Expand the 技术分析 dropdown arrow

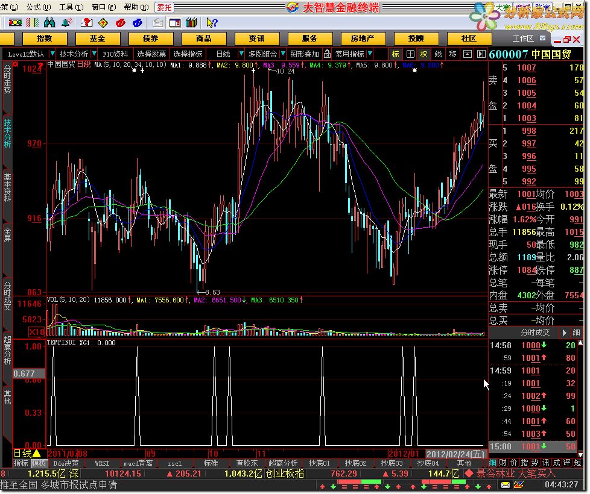click(94, 54)
